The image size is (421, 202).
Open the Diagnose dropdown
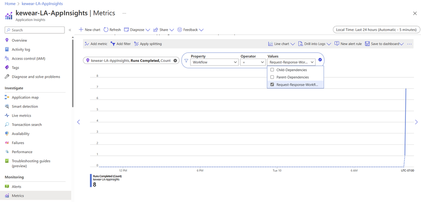click(137, 30)
